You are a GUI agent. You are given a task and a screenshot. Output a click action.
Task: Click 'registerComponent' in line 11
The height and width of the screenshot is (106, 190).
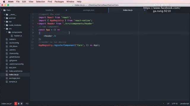(64, 45)
